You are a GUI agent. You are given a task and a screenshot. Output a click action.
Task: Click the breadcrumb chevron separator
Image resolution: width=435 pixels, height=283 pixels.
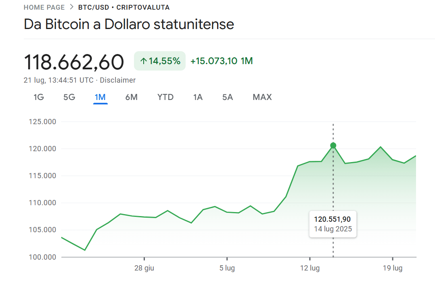pyautogui.click(x=71, y=7)
